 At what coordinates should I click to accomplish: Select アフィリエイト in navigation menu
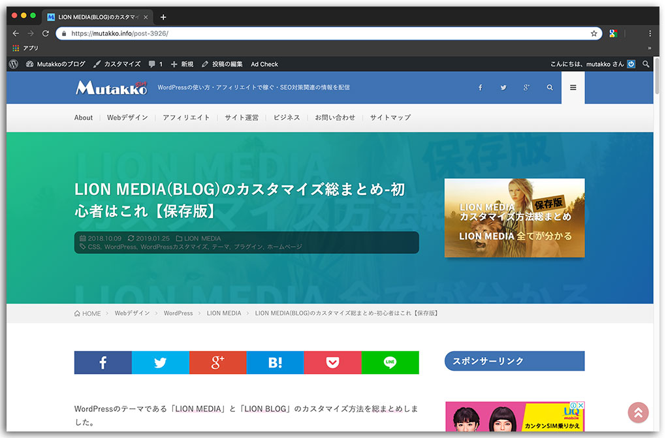click(x=186, y=117)
